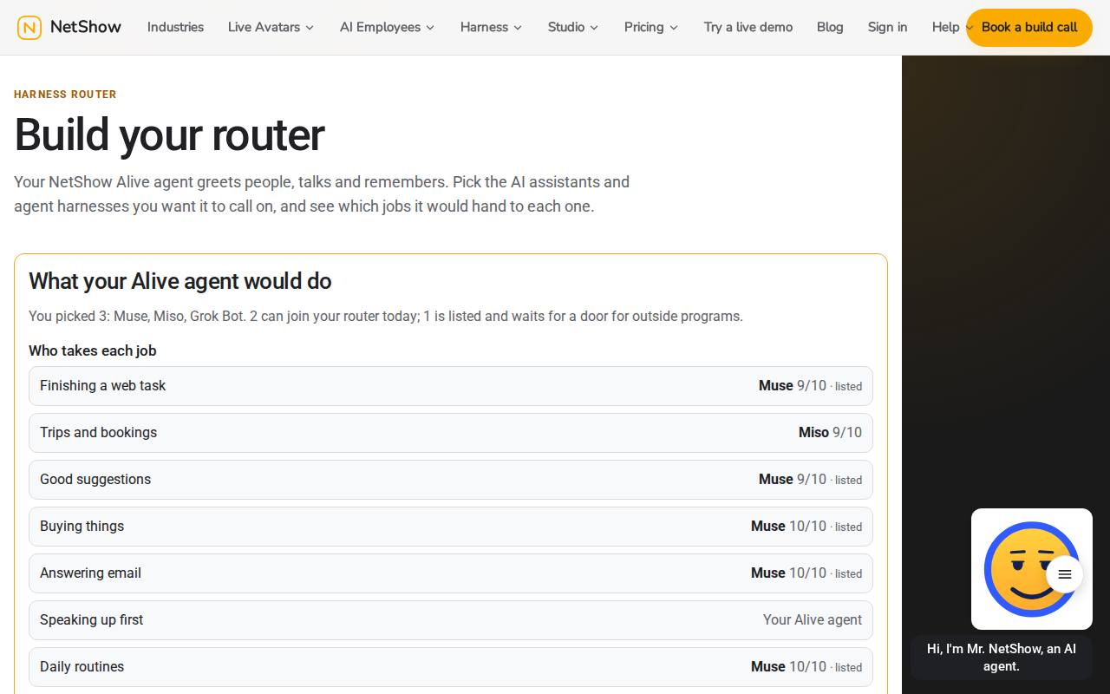
Task: Go to Industries page
Action: tap(175, 27)
